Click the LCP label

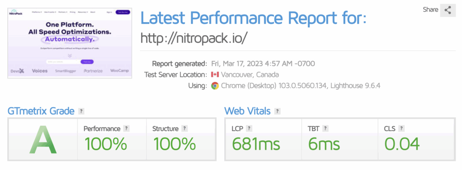[237, 129]
